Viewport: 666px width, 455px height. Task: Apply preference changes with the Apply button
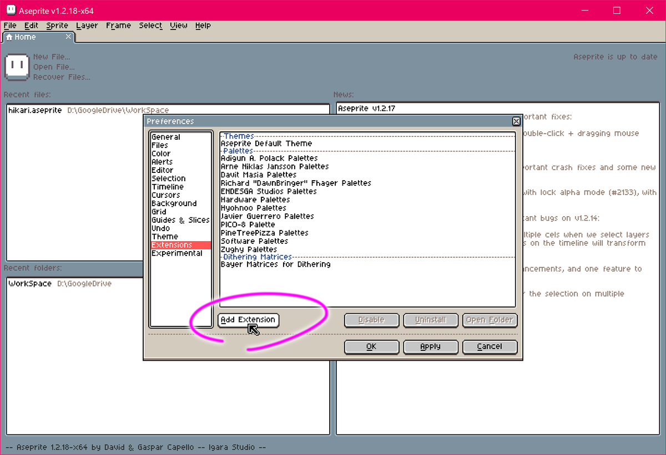point(431,346)
